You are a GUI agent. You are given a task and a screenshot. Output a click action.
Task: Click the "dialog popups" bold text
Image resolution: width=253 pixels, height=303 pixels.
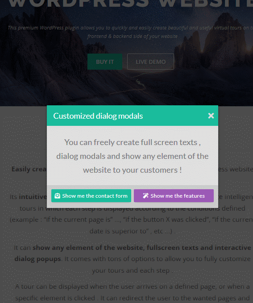[x=37, y=259]
